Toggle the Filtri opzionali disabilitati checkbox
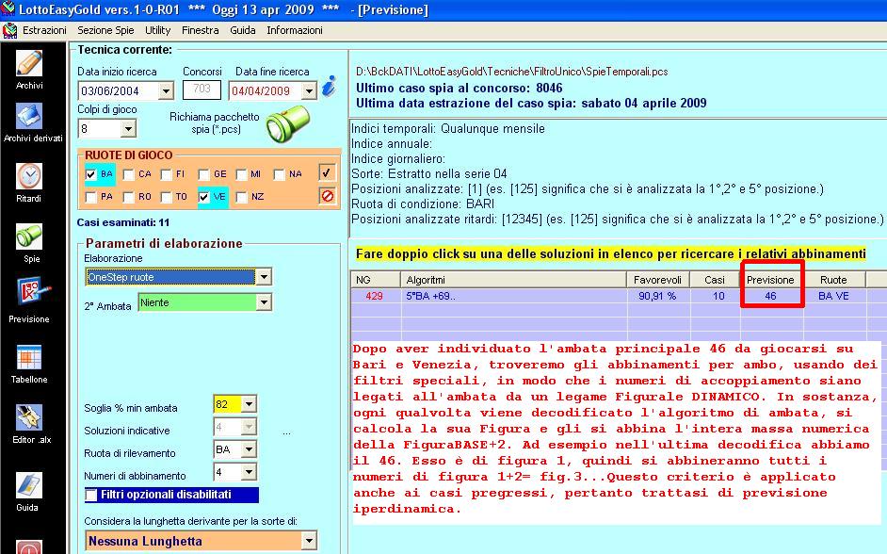887x554 pixels. pyautogui.click(x=91, y=496)
